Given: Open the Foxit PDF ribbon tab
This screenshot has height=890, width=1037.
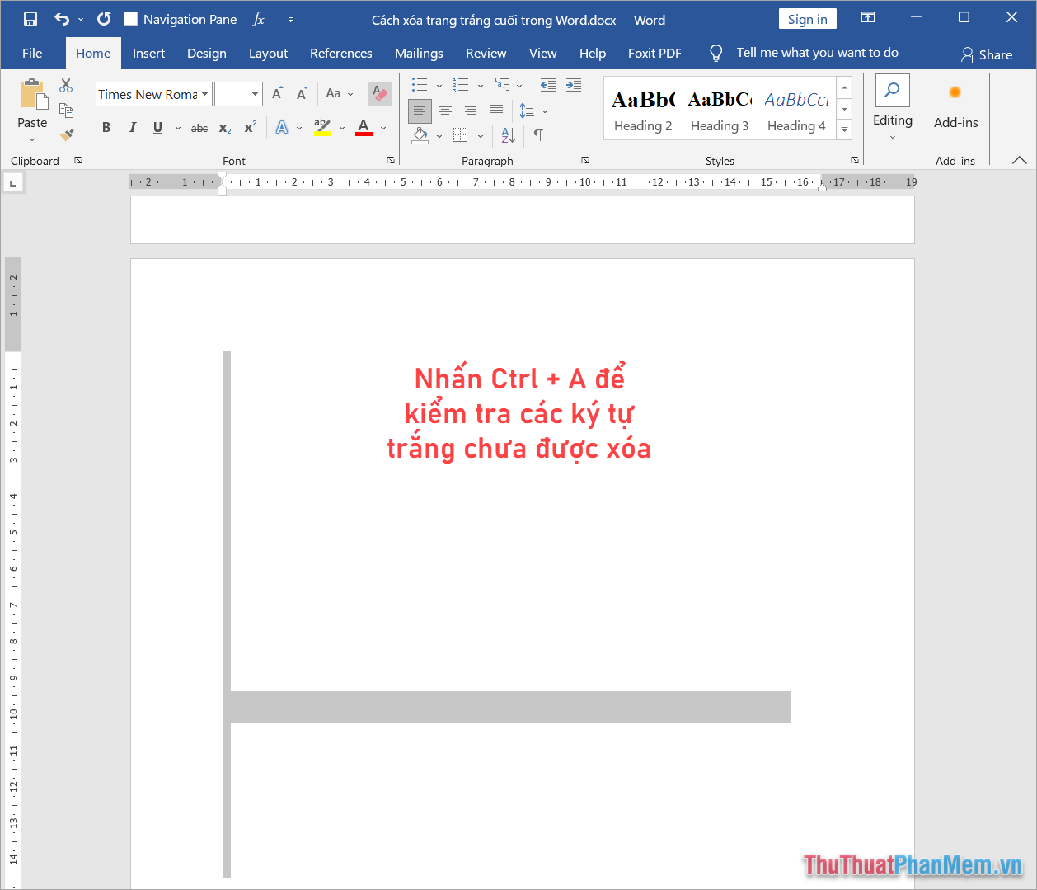Looking at the screenshot, I should [655, 53].
